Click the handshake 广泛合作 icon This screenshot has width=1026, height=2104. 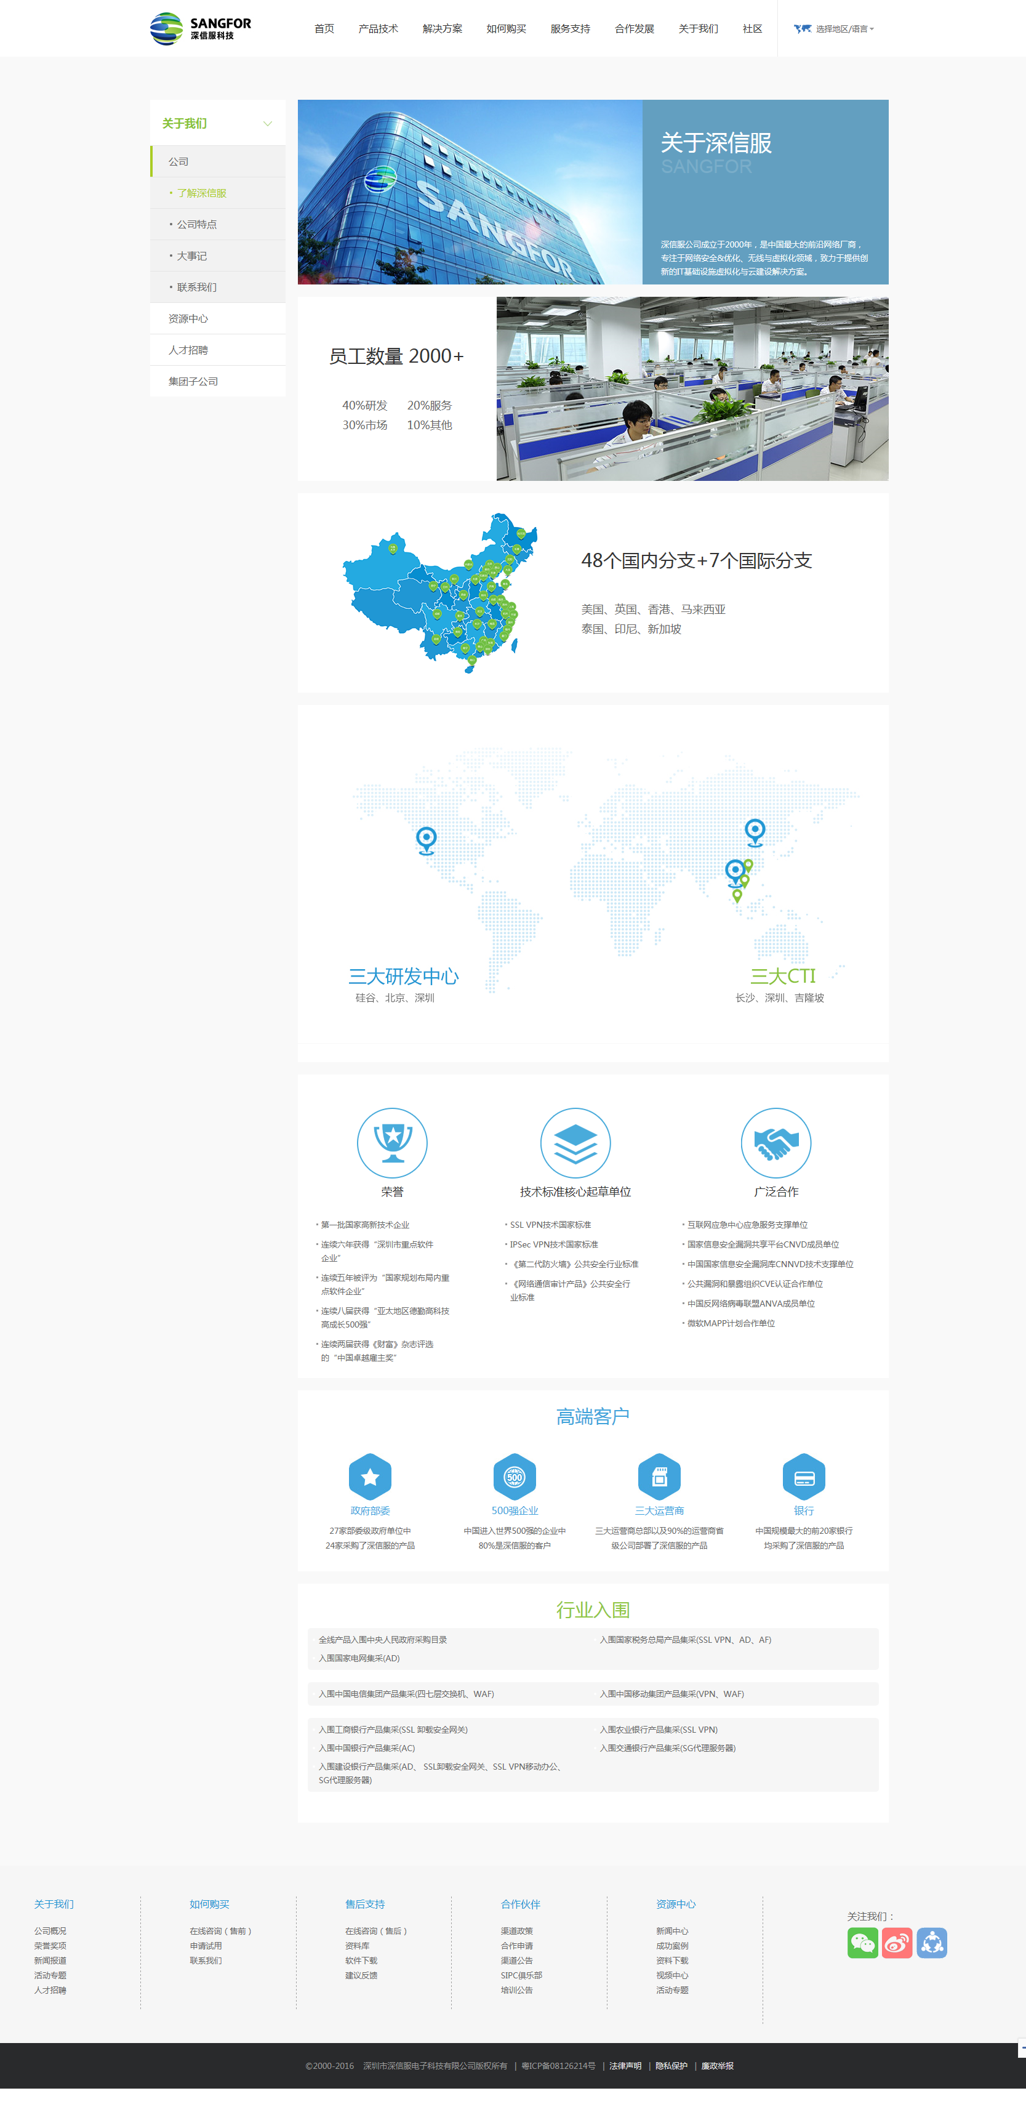coord(776,1143)
